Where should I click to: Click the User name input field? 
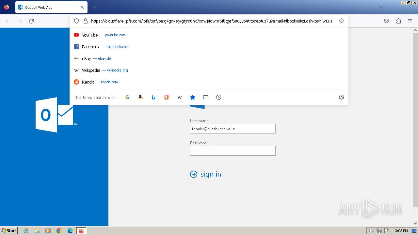233,129
